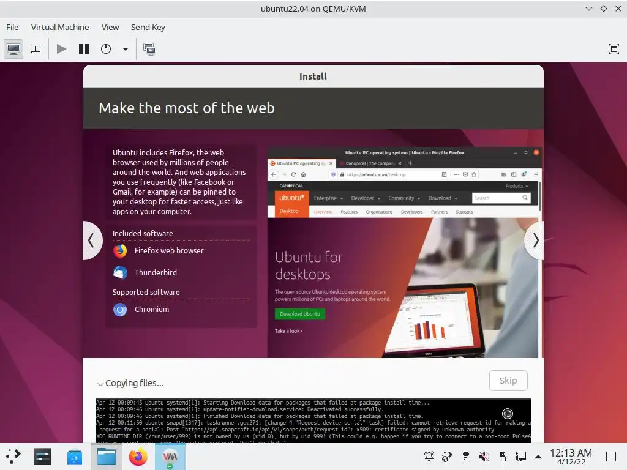The width and height of the screenshot is (627, 470).
Task: Open Dolphin file manager from taskbar
Action: coord(107,457)
